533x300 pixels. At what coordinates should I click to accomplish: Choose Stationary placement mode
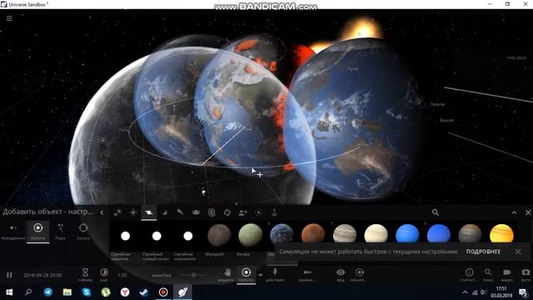point(13,232)
